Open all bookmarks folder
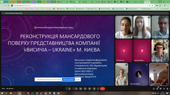The height and width of the screenshot is (95, 170). [164, 9]
